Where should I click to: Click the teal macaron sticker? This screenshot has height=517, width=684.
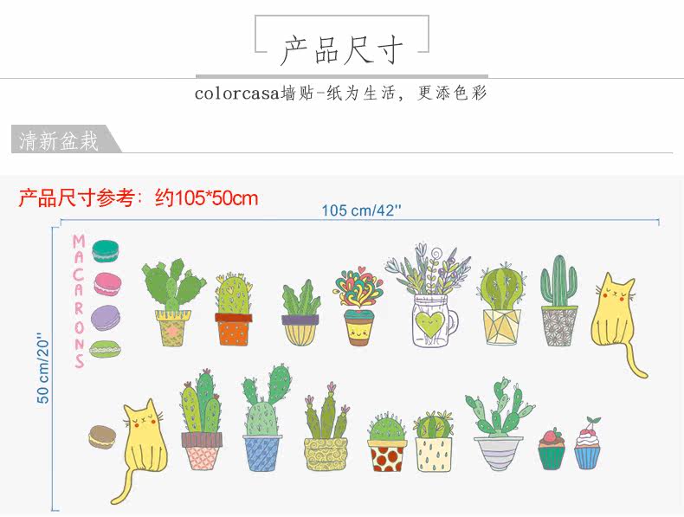point(105,251)
